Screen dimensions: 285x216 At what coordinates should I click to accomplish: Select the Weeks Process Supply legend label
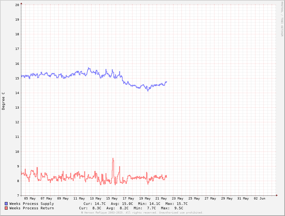click(x=31, y=204)
